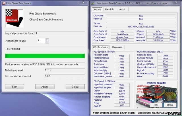The height and width of the screenshot is (116, 182).
Task: Click the Features x86, MMX, SSE field
Action: (x=141, y=26)
